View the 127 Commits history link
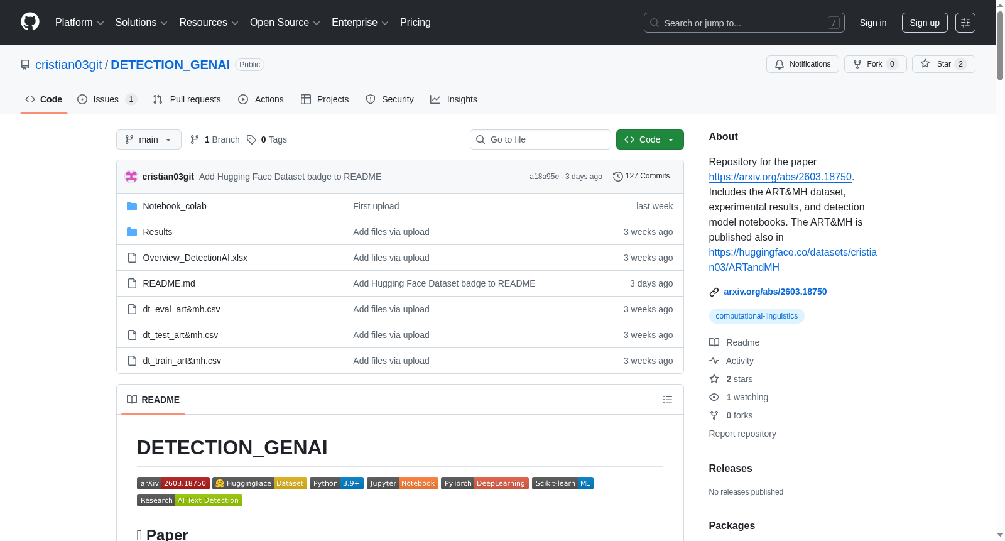 pyautogui.click(x=642, y=177)
